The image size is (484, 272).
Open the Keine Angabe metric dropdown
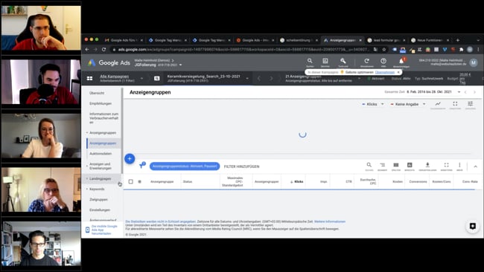[408, 104]
